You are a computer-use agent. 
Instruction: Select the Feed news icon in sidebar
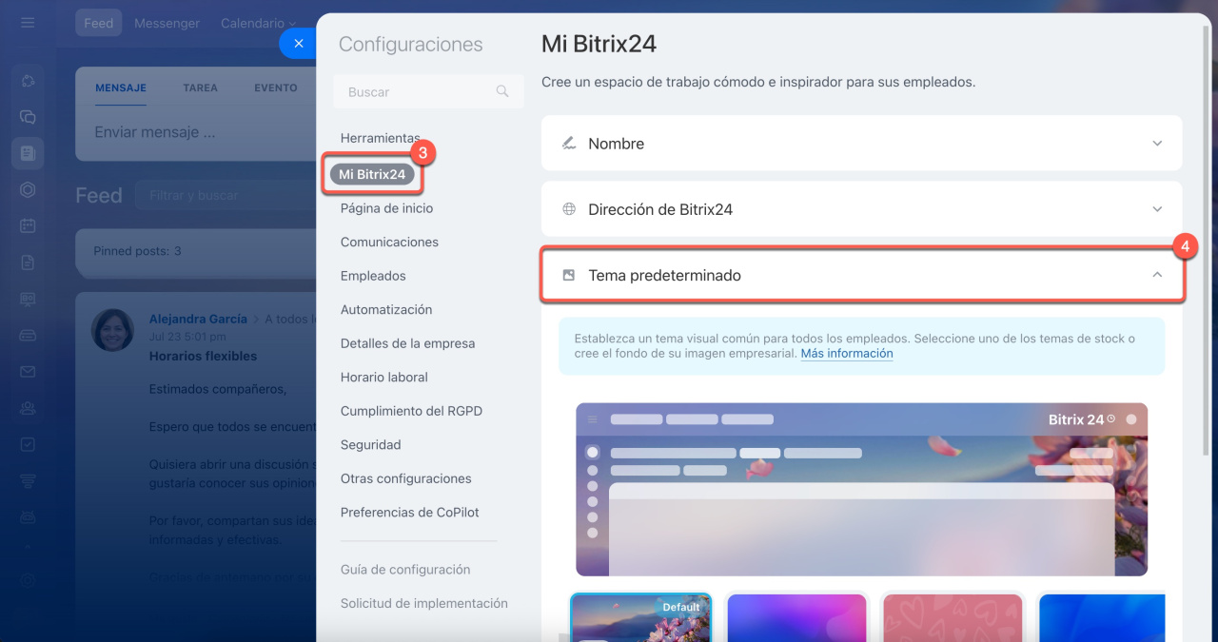coord(28,152)
